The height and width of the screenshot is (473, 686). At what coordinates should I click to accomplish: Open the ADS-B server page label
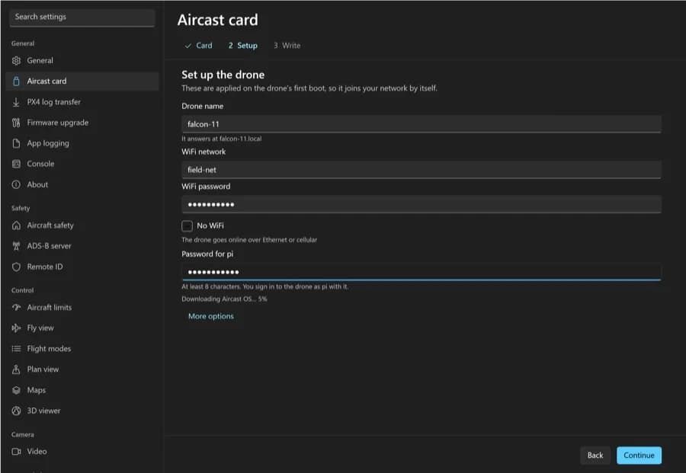tap(49, 246)
